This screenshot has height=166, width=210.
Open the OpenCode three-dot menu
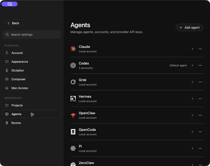200,132
